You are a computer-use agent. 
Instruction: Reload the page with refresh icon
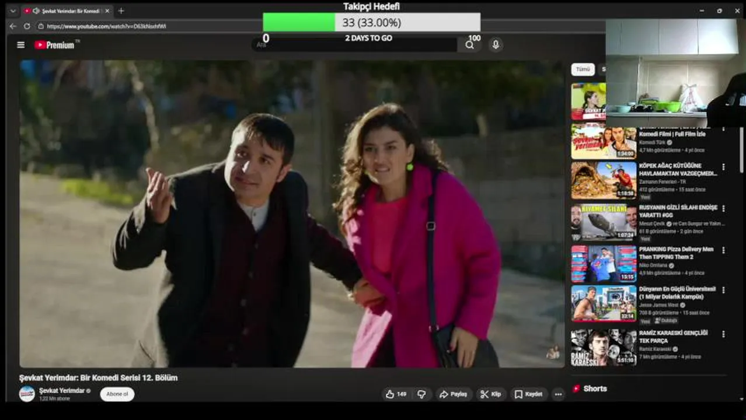[x=27, y=26]
